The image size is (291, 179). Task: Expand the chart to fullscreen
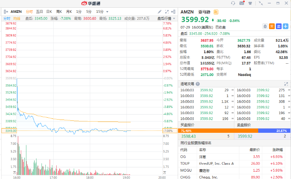click(x=167, y=12)
